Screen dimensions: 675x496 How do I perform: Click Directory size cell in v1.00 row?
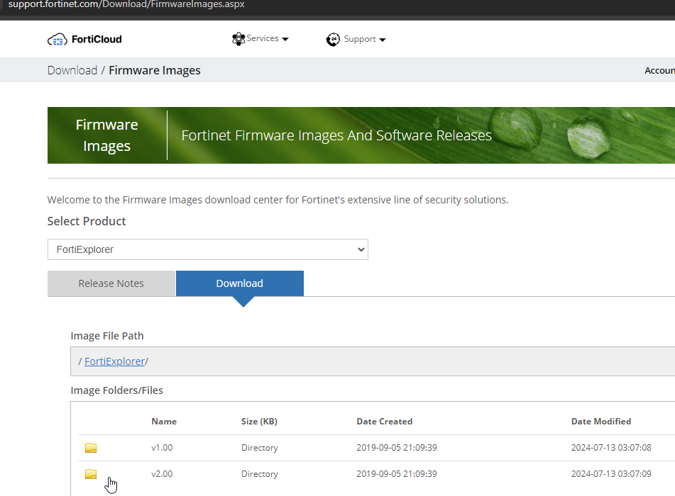(260, 447)
